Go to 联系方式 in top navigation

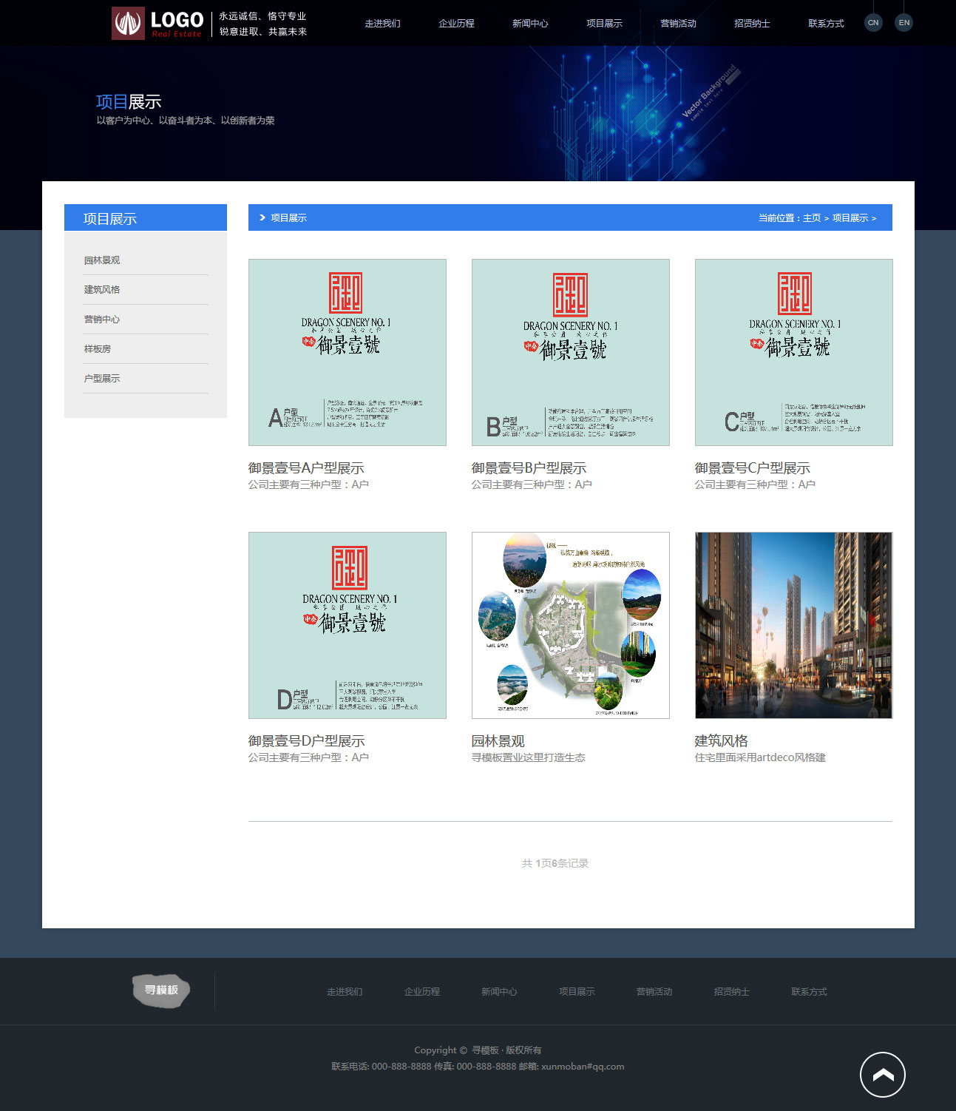click(826, 24)
